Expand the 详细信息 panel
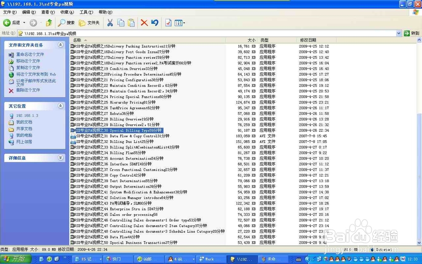This screenshot has width=422, height=264. pyautogui.click(x=60, y=158)
